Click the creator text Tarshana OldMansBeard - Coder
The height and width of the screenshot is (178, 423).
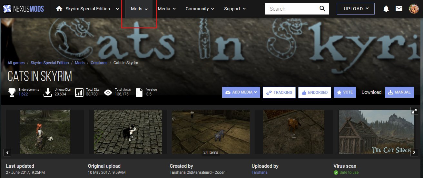197,173
